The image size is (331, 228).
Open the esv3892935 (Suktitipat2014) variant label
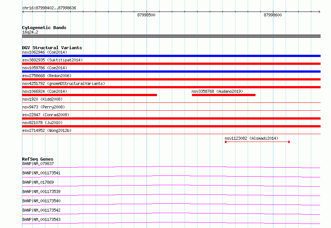click(x=52, y=60)
